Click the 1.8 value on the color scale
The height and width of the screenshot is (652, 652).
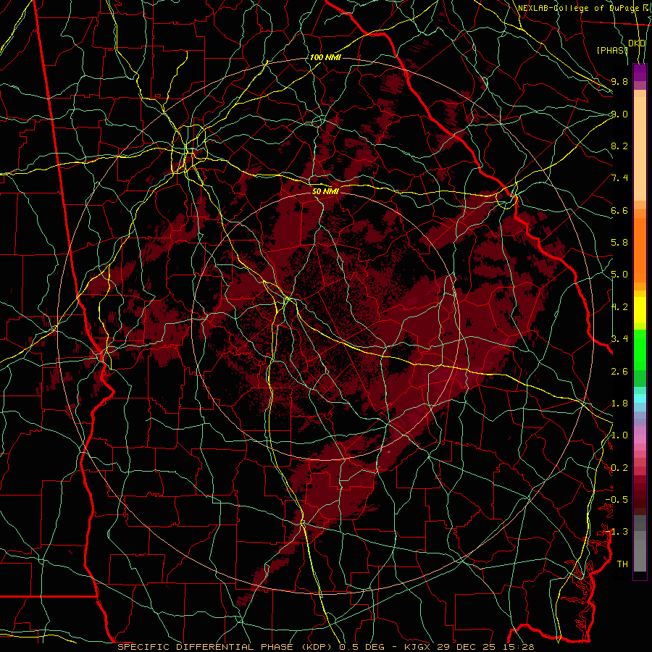tap(619, 404)
